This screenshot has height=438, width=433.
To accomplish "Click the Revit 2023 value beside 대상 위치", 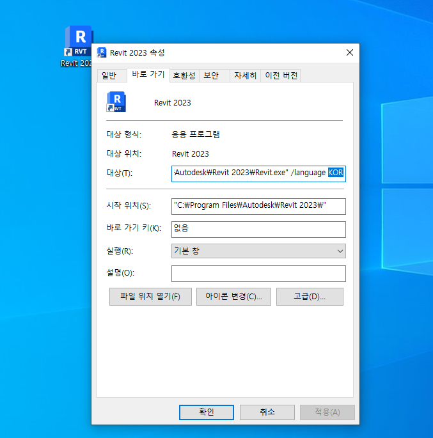I will coord(190,154).
